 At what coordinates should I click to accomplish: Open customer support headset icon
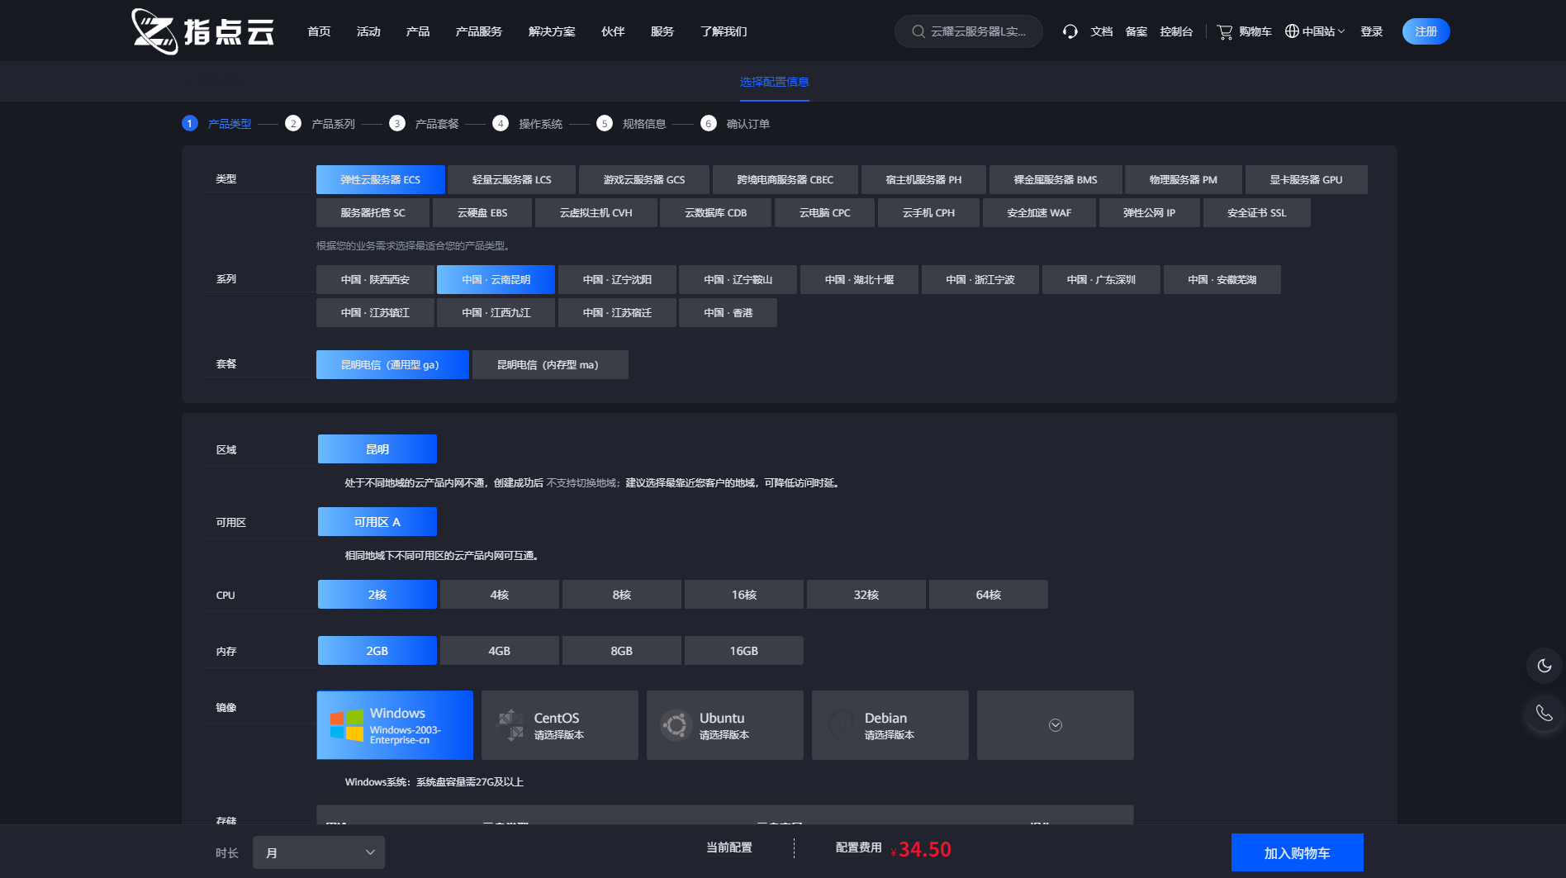point(1070,31)
